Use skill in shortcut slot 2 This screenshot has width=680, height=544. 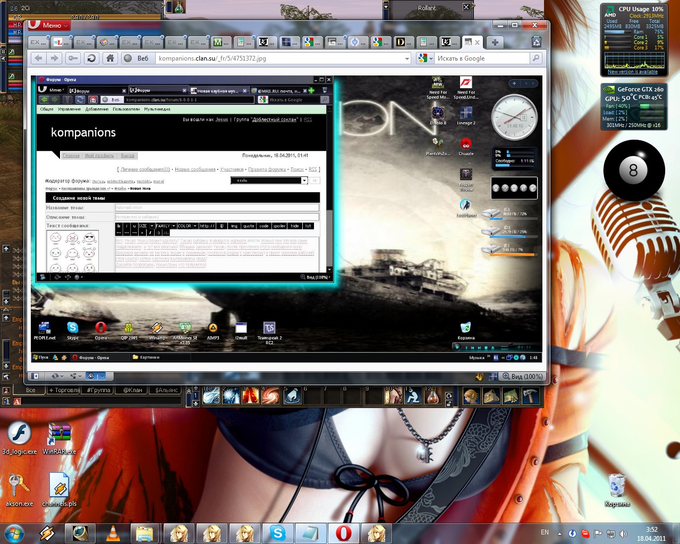(231, 395)
